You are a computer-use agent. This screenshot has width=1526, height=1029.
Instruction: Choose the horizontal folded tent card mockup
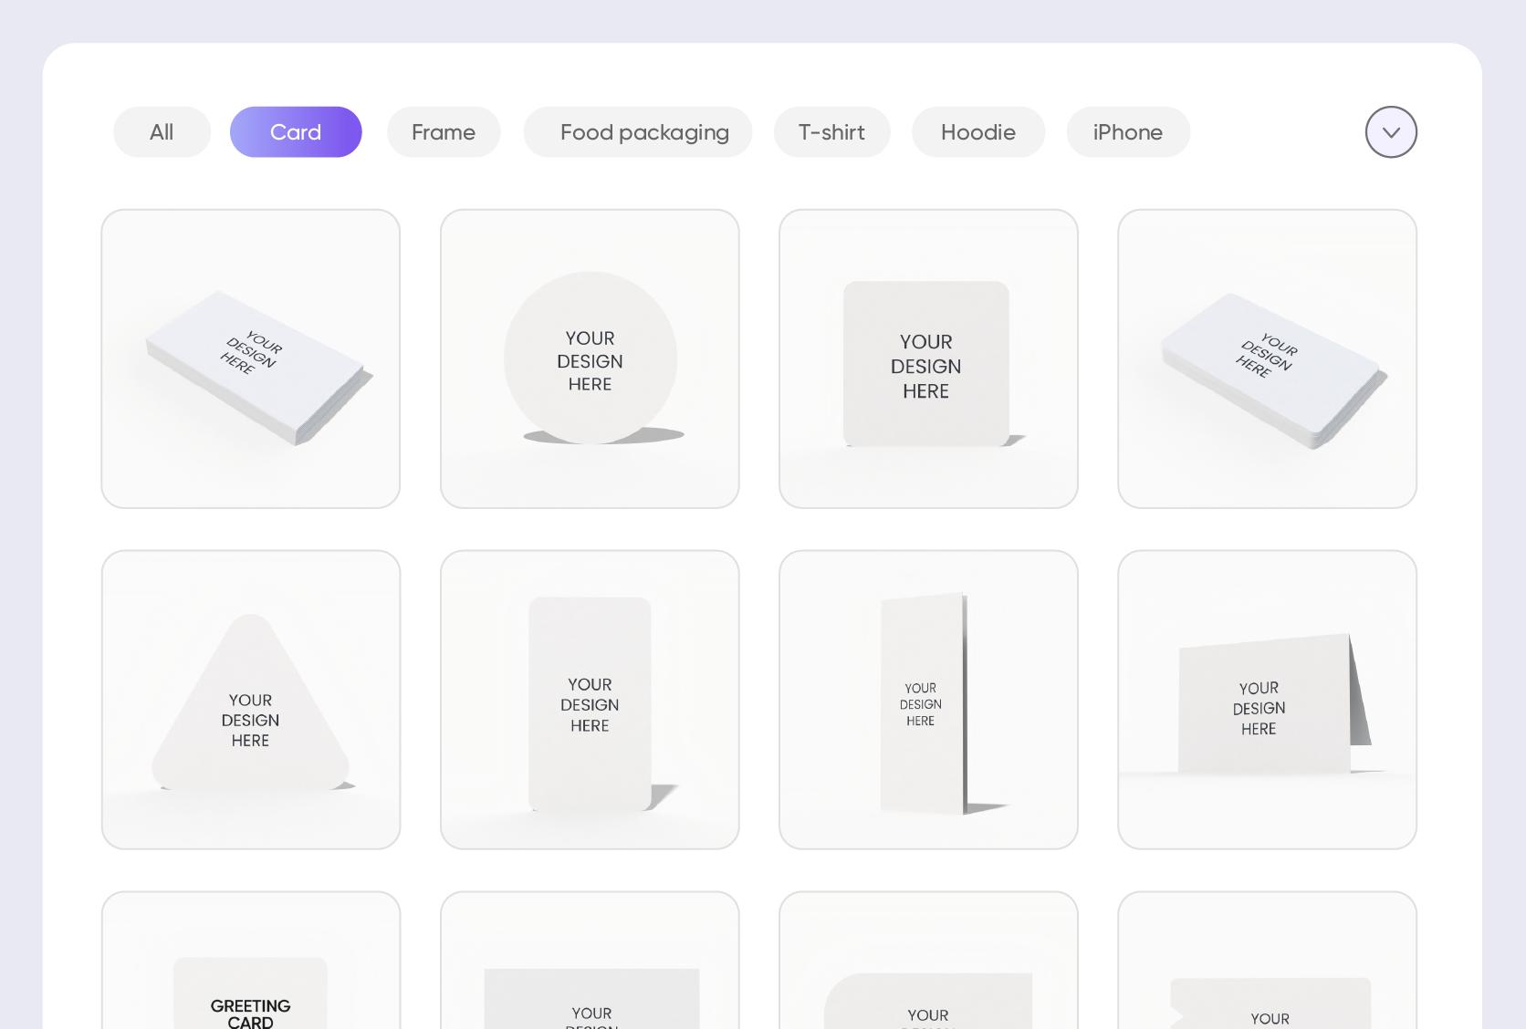coord(1267,700)
